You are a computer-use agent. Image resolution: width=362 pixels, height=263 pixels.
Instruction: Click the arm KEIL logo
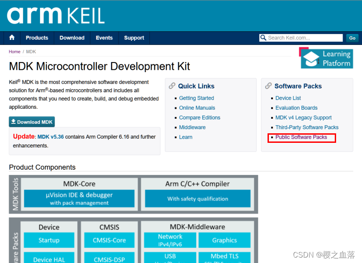[x=55, y=15]
